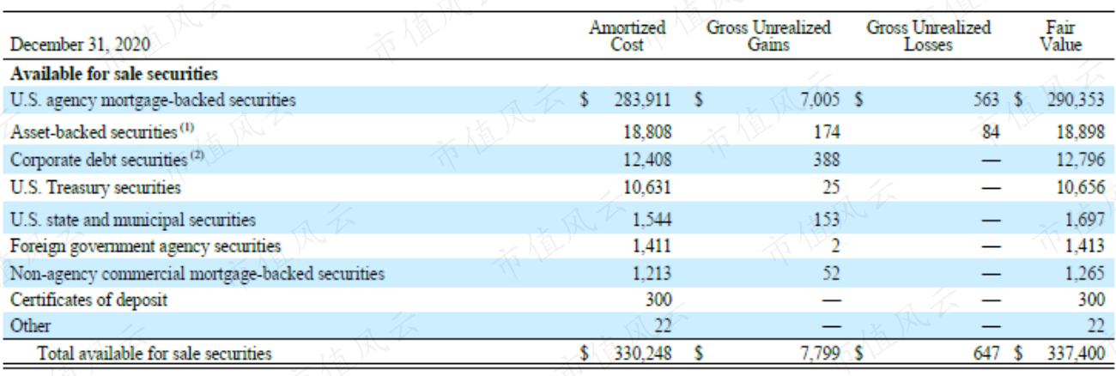Select the Amortized Cost column header
Viewport: 1116px width, 376px height.
(627, 37)
